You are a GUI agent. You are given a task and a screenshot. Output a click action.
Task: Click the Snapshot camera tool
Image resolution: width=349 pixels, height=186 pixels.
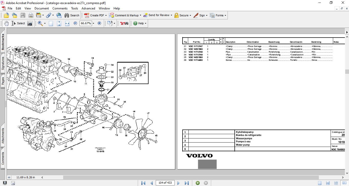pos(30,23)
